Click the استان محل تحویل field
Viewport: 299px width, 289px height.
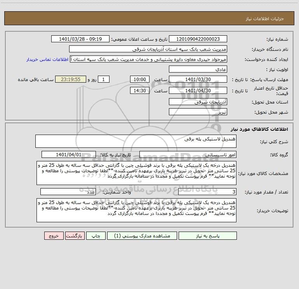tap(198, 102)
